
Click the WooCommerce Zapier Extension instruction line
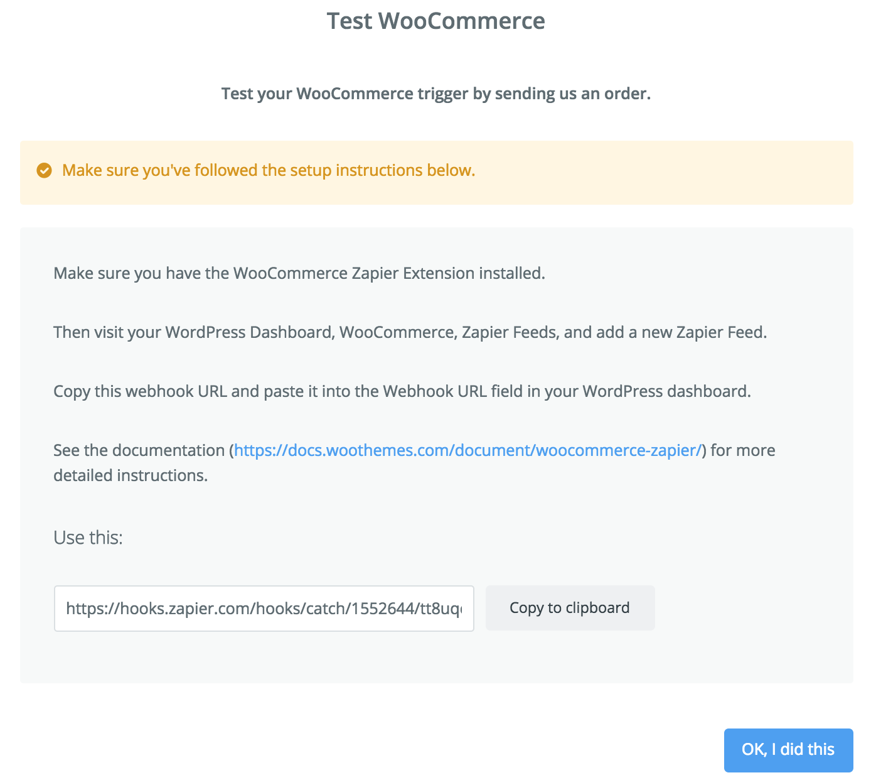(x=299, y=273)
